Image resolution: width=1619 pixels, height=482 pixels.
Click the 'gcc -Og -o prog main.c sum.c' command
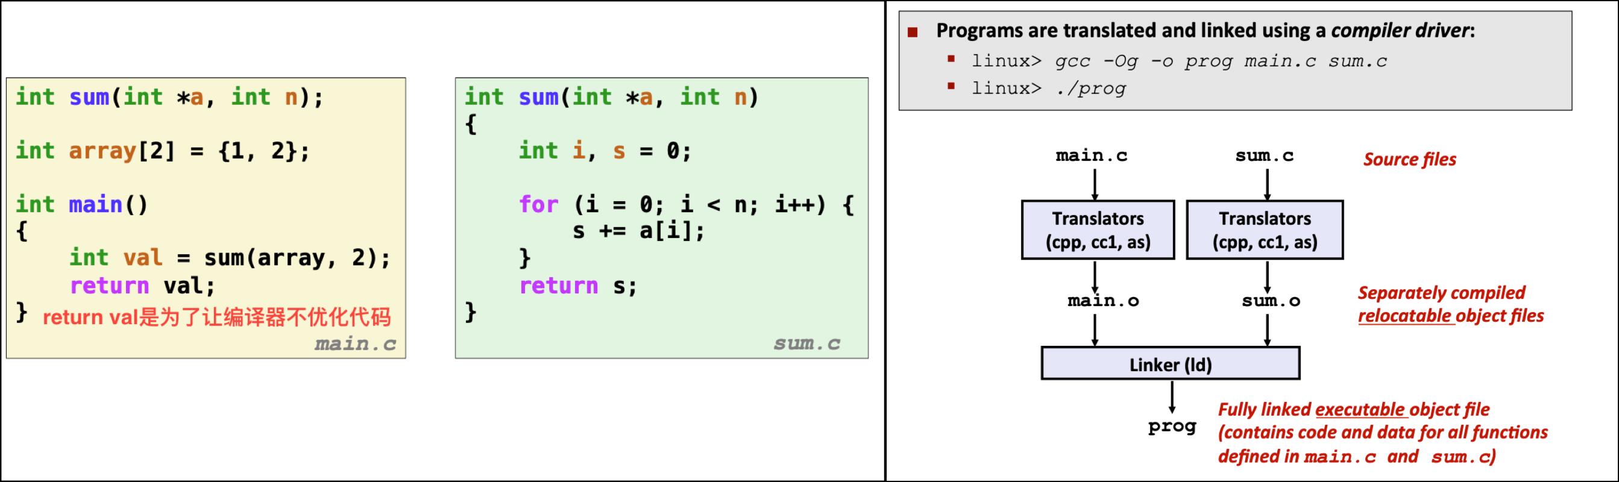pos(1221,61)
